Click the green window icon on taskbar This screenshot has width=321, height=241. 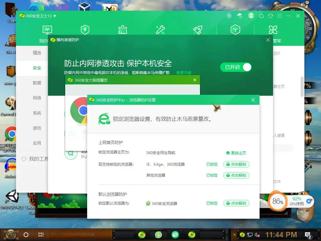pos(175,235)
